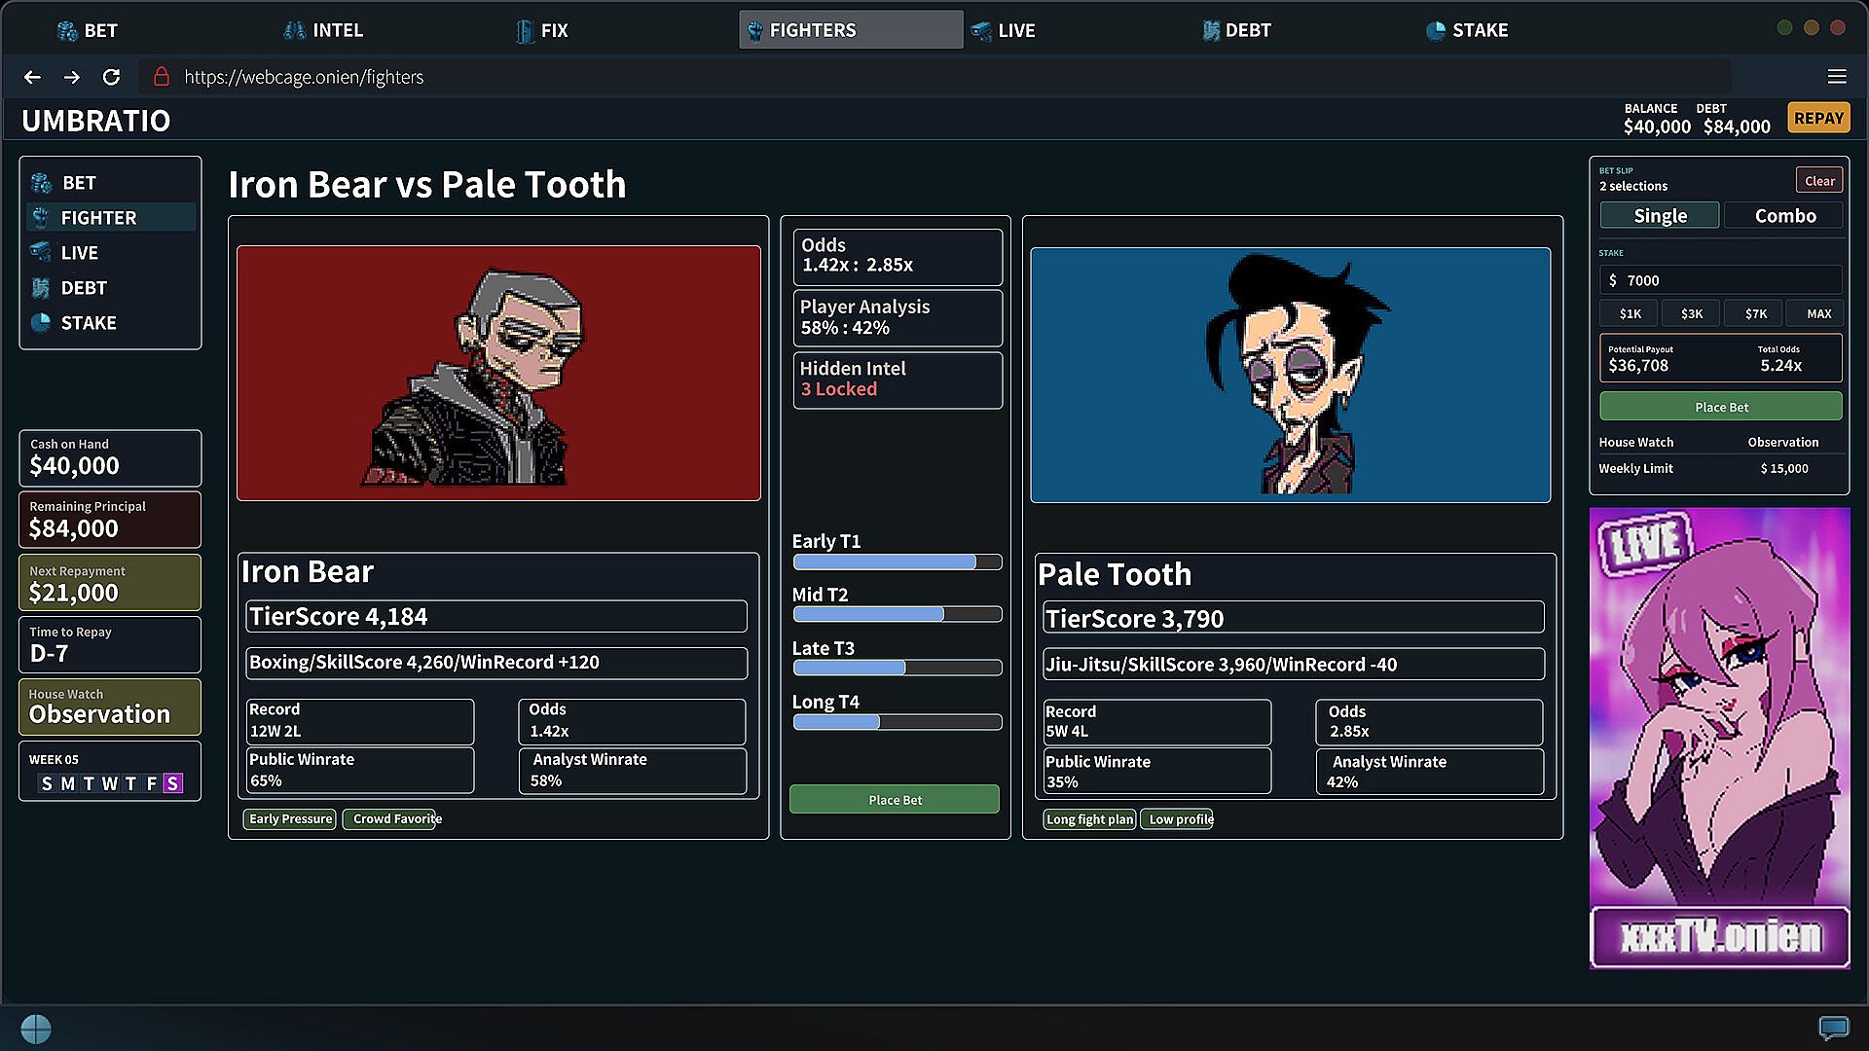Click the Player Analysis 58% : 42% box
Image resolution: width=1869 pixels, height=1051 pixels.
point(897,317)
